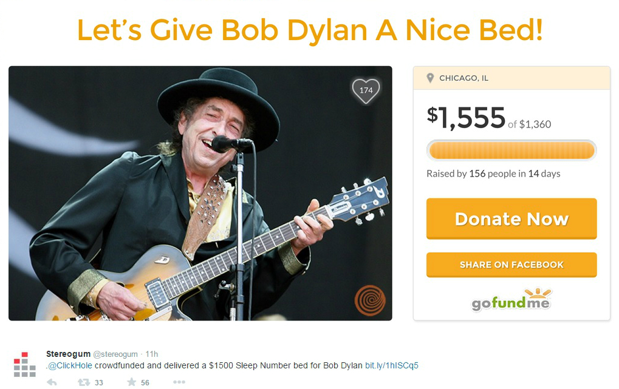Viewport: 619px width, 389px height.
Task: Open the three-dots more options on tweet
Action: click(x=179, y=382)
